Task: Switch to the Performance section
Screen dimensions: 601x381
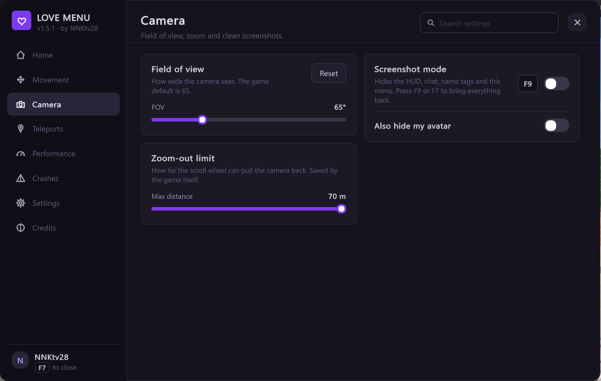Action: (x=63, y=154)
